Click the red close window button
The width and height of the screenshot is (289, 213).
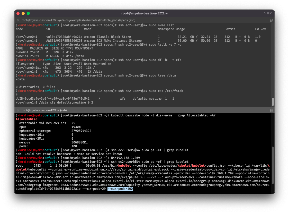coord(18,13)
